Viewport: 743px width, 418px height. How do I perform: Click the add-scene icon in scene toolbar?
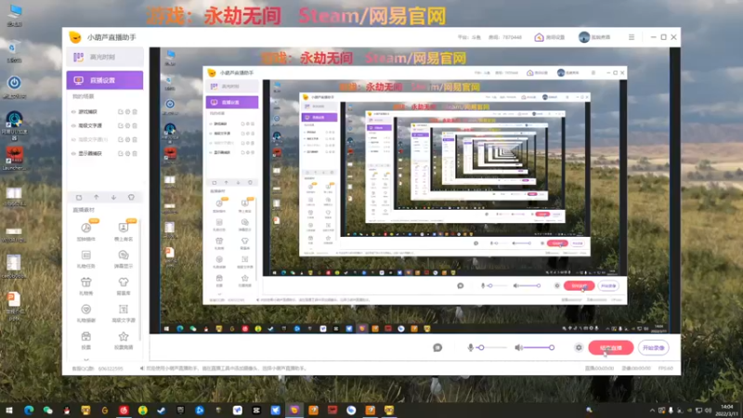(79, 197)
